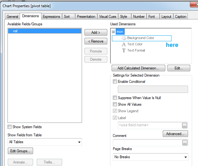Click the Trellis... button

(x=49, y=162)
